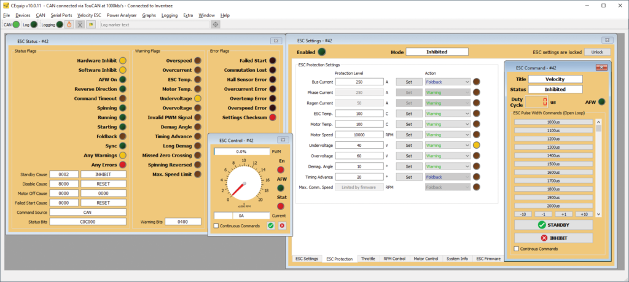This screenshot has height=282, width=629.
Task: Open Motor Temp. action dropdown
Action: click(x=447, y=124)
